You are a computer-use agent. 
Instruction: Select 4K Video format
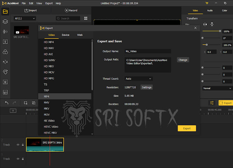click(65, 120)
